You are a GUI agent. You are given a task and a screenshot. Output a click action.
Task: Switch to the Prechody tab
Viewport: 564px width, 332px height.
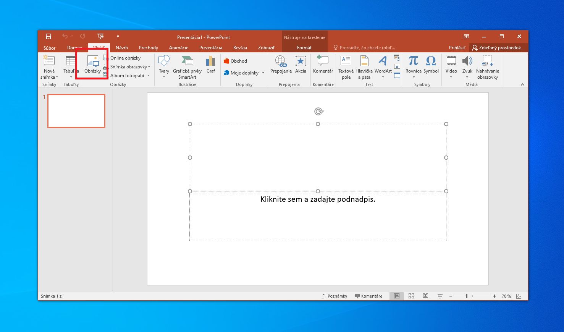(x=149, y=48)
